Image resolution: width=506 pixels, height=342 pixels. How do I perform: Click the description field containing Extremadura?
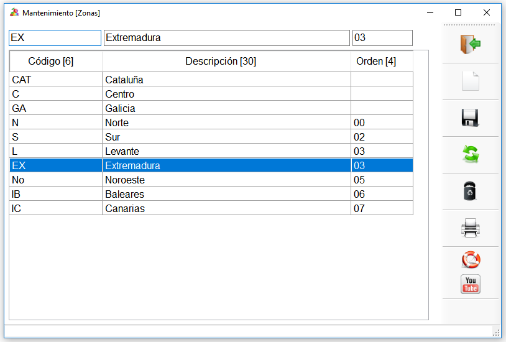226,38
